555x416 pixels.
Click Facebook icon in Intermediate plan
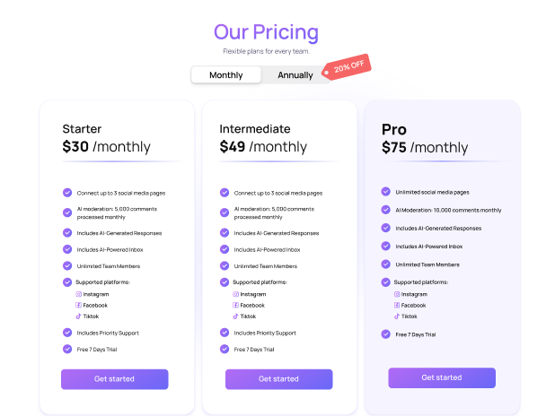tap(235, 305)
